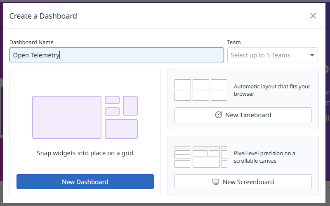Screen dimensions: 330x206
Task: Click the Team field label
Action: [x=234, y=43]
